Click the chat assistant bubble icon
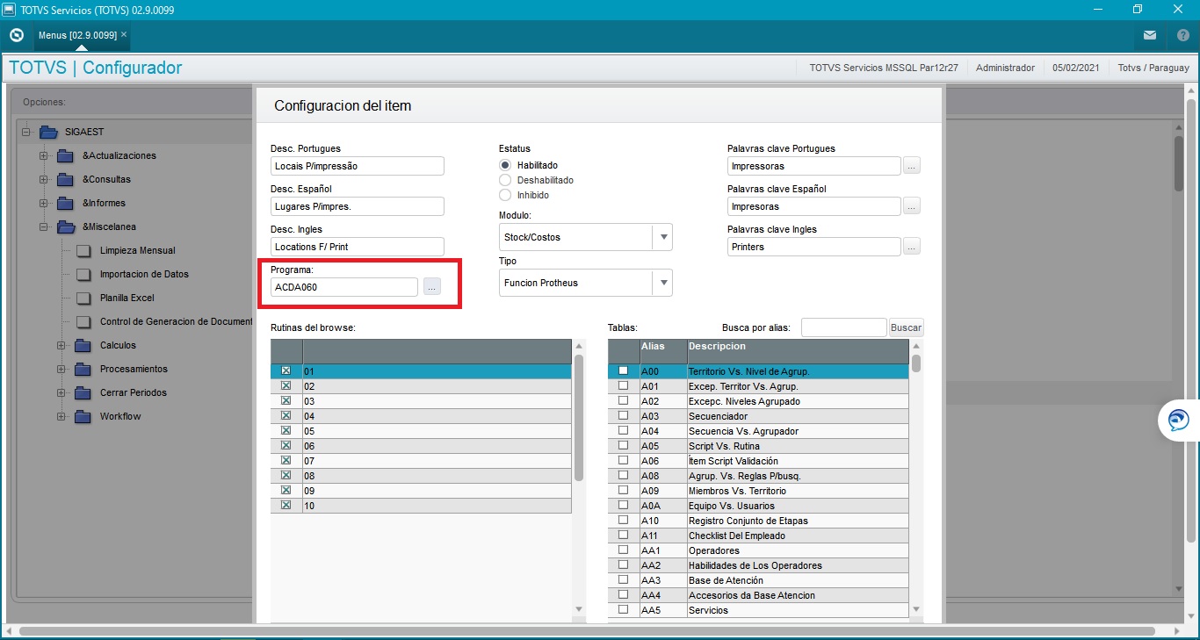Image resolution: width=1200 pixels, height=640 pixels. (1178, 421)
